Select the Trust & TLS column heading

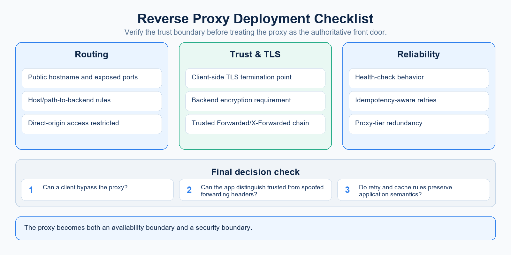[x=255, y=54]
